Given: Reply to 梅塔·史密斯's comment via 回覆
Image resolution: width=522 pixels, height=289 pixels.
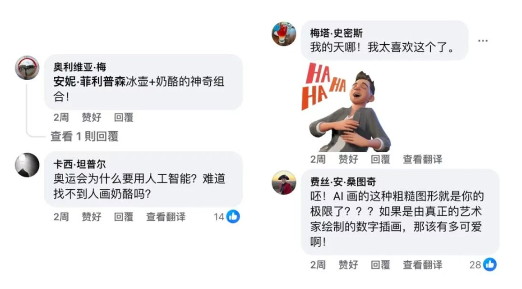Looking at the screenshot, I should point(381,159).
